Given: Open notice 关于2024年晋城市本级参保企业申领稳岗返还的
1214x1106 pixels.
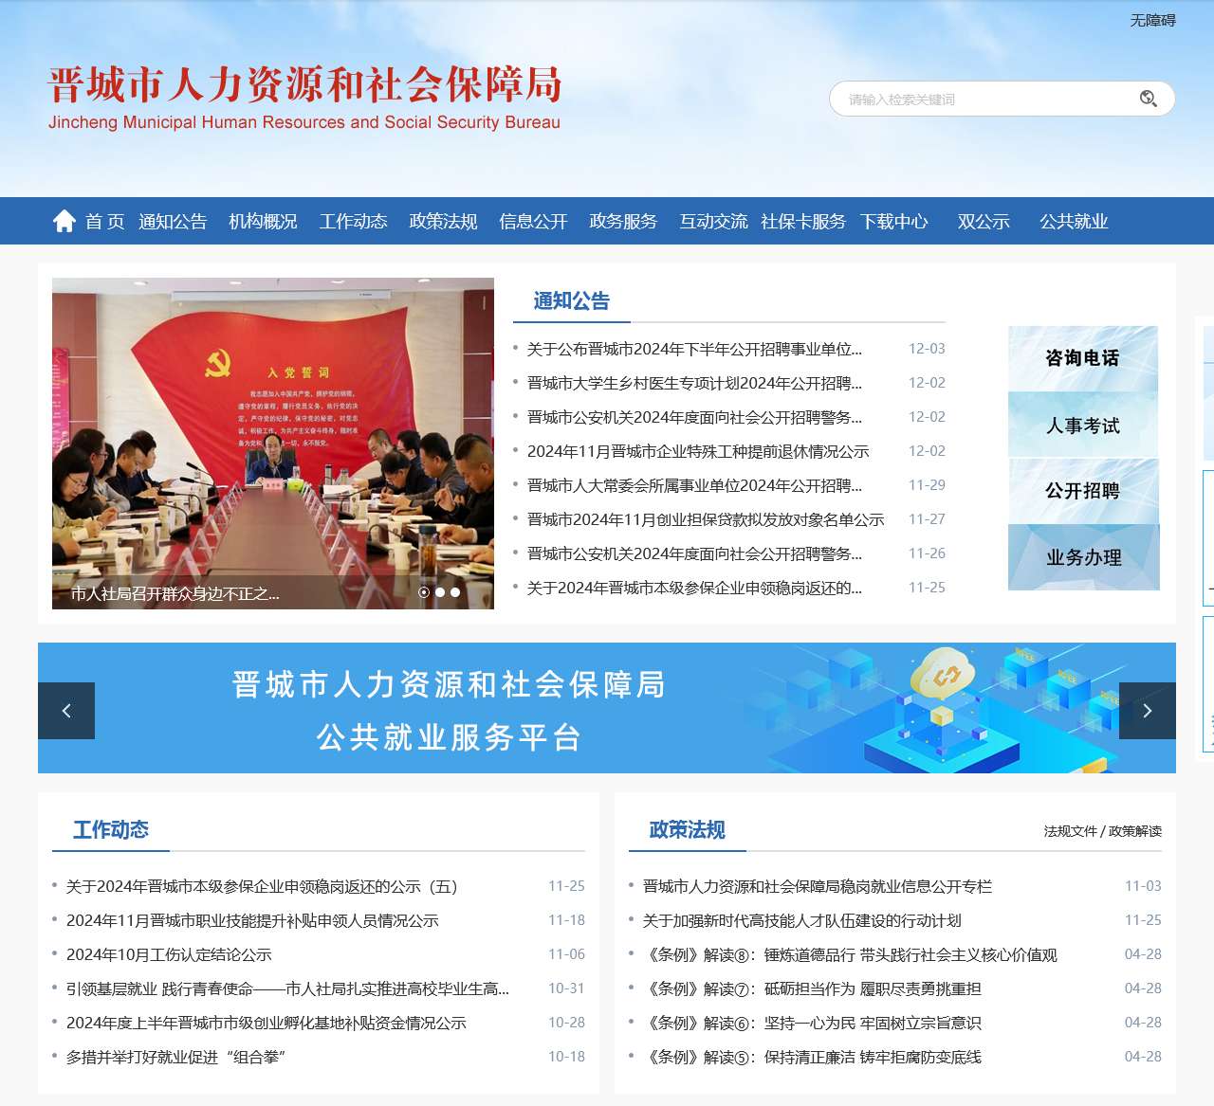Looking at the screenshot, I should click(x=694, y=589).
